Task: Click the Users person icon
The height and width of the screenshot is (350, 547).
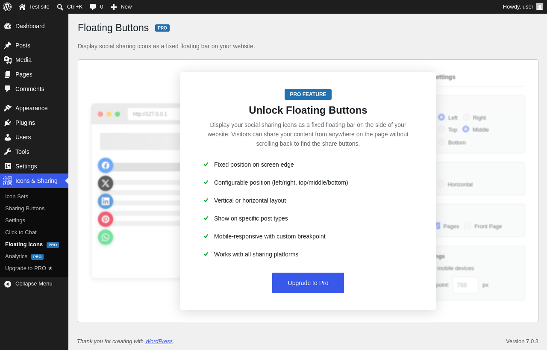Action: [x=8, y=137]
